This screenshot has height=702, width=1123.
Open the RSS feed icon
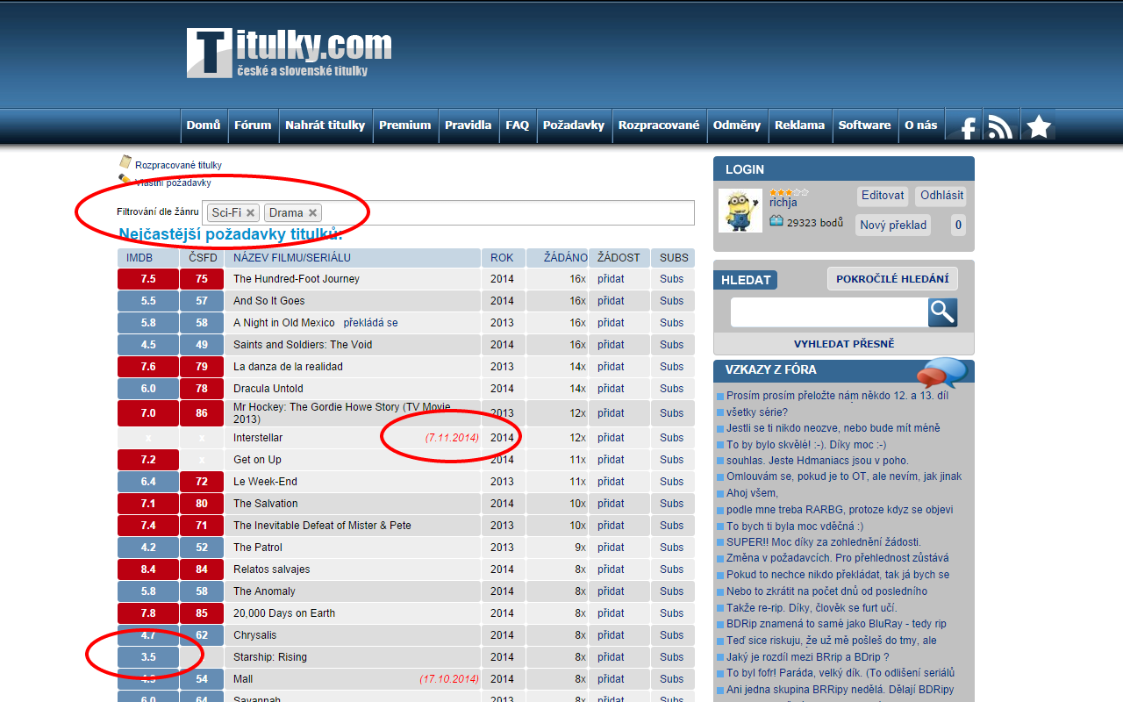[x=1000, y=126]
